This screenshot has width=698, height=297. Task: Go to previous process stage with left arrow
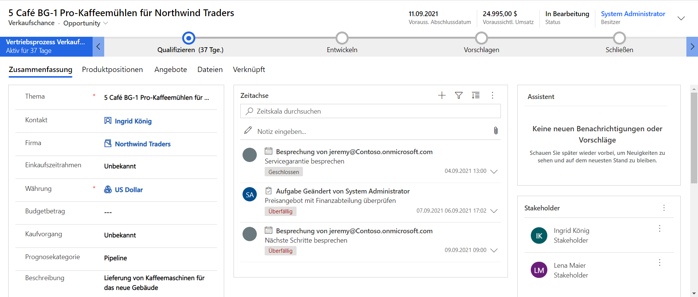pos(98,46)
